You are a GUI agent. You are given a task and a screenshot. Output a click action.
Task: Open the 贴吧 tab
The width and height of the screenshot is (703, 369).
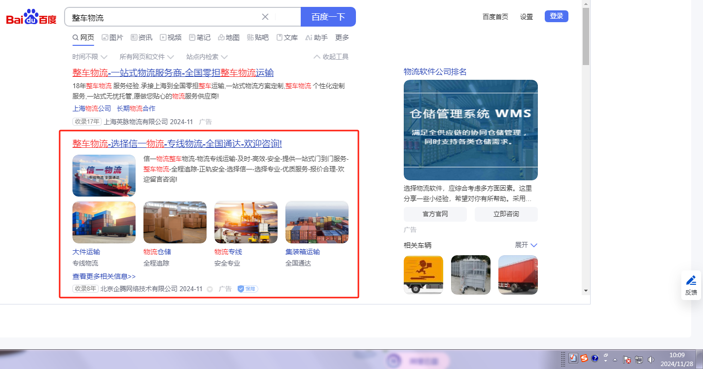(258, 37)
